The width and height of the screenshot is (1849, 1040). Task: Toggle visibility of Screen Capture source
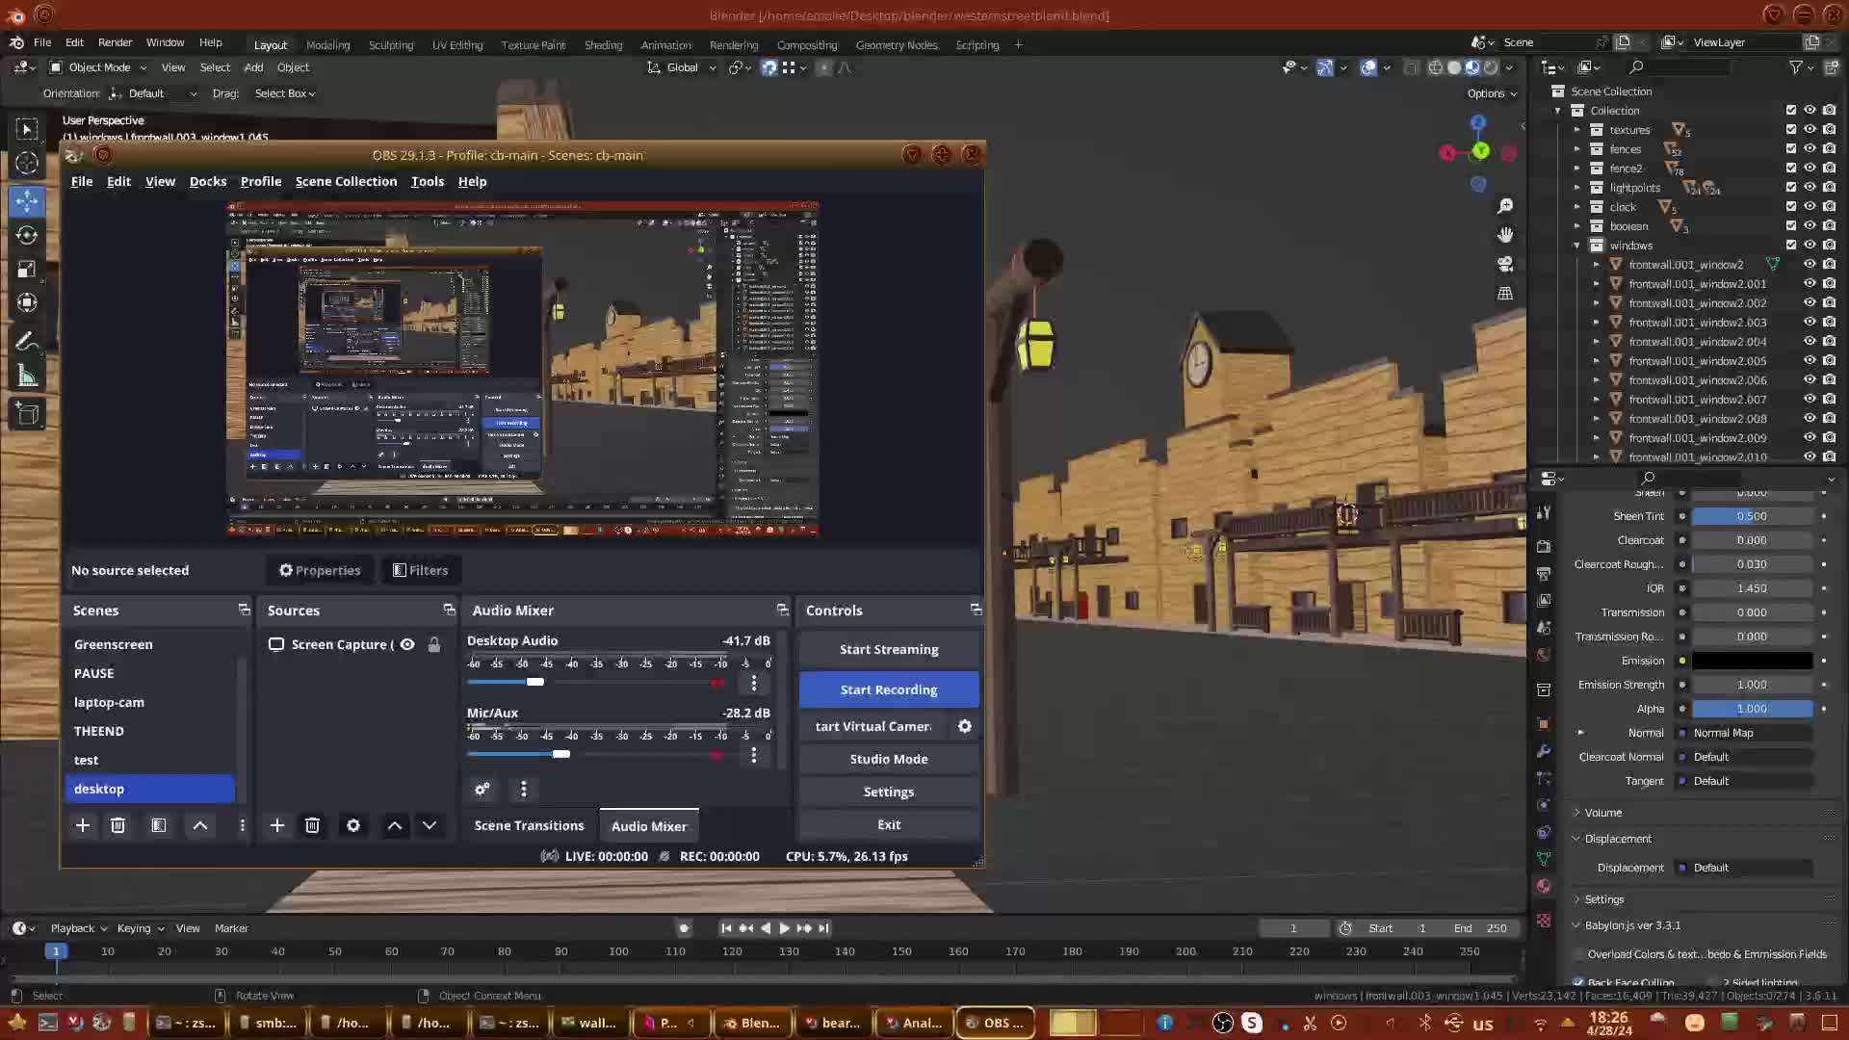[x=407, y=644]
